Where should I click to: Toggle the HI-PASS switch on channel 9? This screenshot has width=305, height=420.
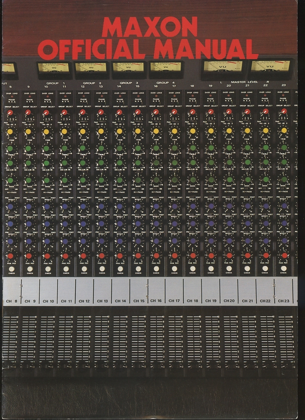pos(30,189)
